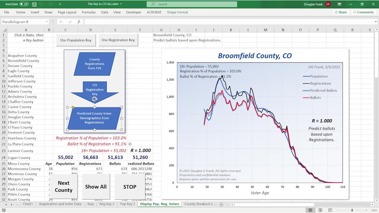Image resolution: width=379 pixels, height=213 pixels.
Task: Expand the Name Box dropdown arrow
Action: [x=47, y=22]
